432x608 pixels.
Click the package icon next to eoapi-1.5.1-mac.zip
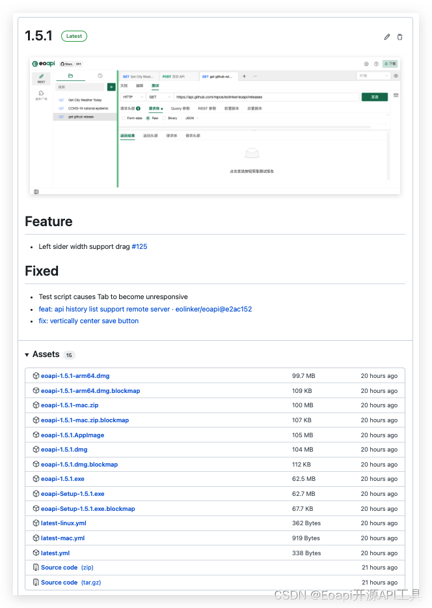tap(36, 405)
